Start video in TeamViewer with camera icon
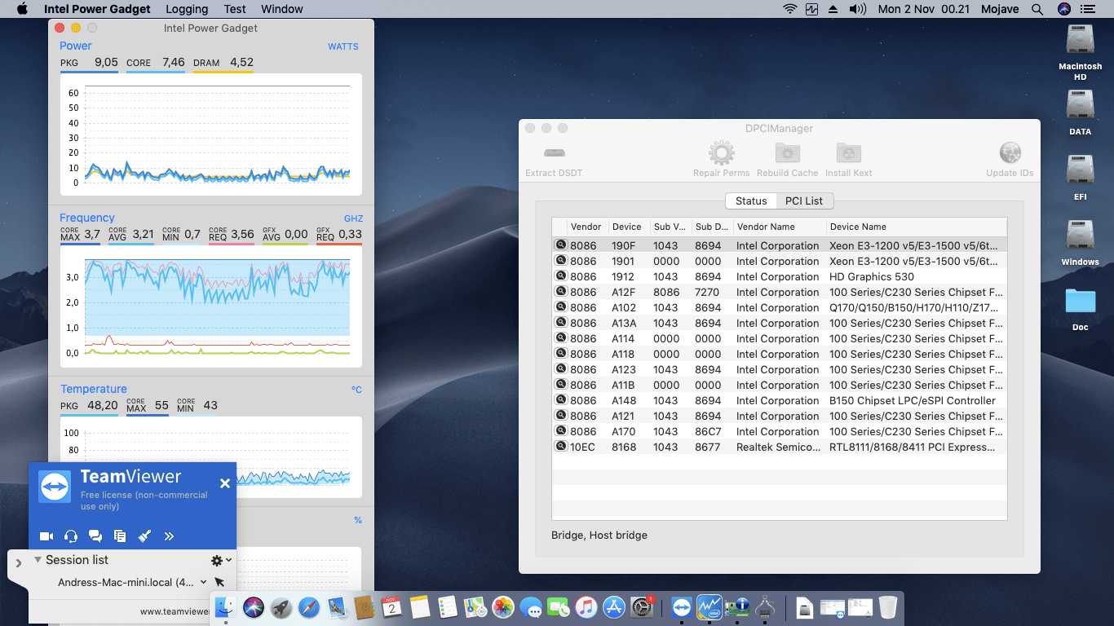Viewport: 1114px width, 626px height. 46,536
